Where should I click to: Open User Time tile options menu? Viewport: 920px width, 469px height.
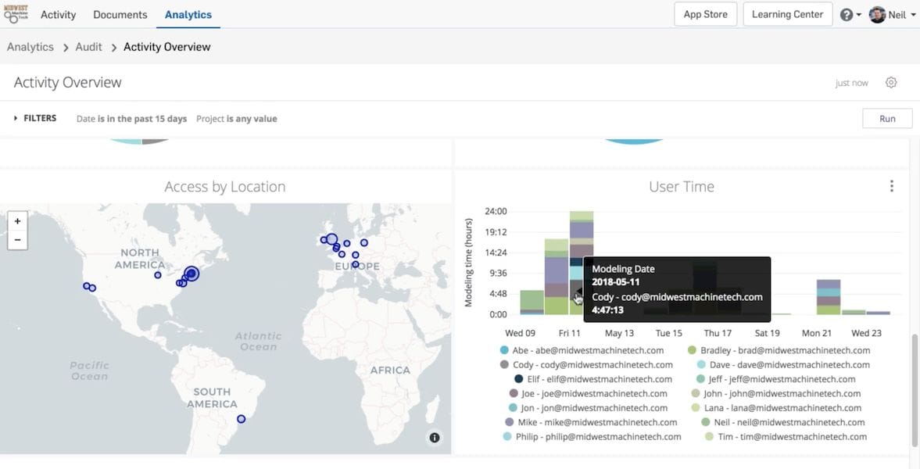[892, 186]
